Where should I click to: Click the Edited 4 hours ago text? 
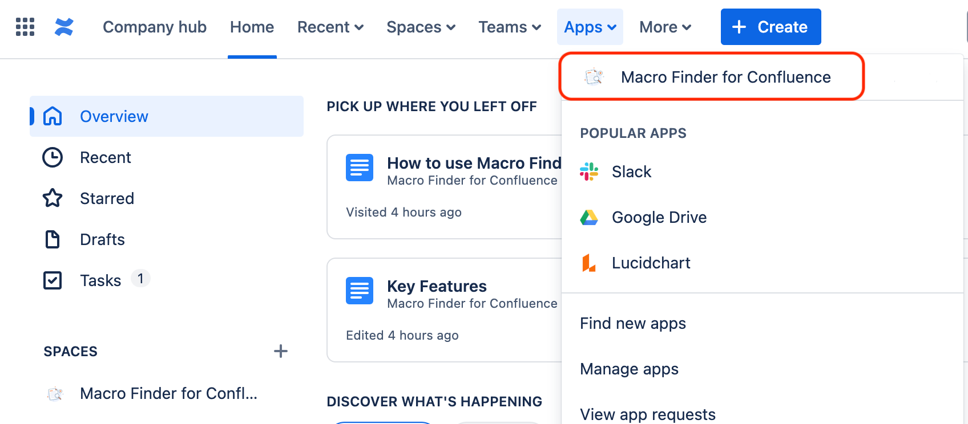(402, 335)
